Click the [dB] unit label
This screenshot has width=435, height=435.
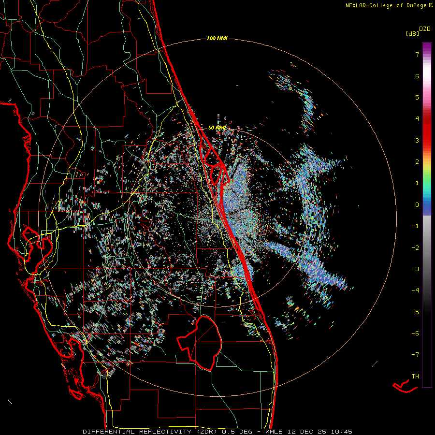413,34
